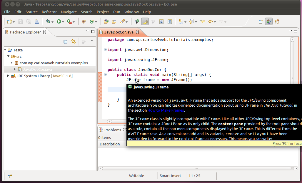Select the Java perspective button
The image size is (302, 183).
269,21
